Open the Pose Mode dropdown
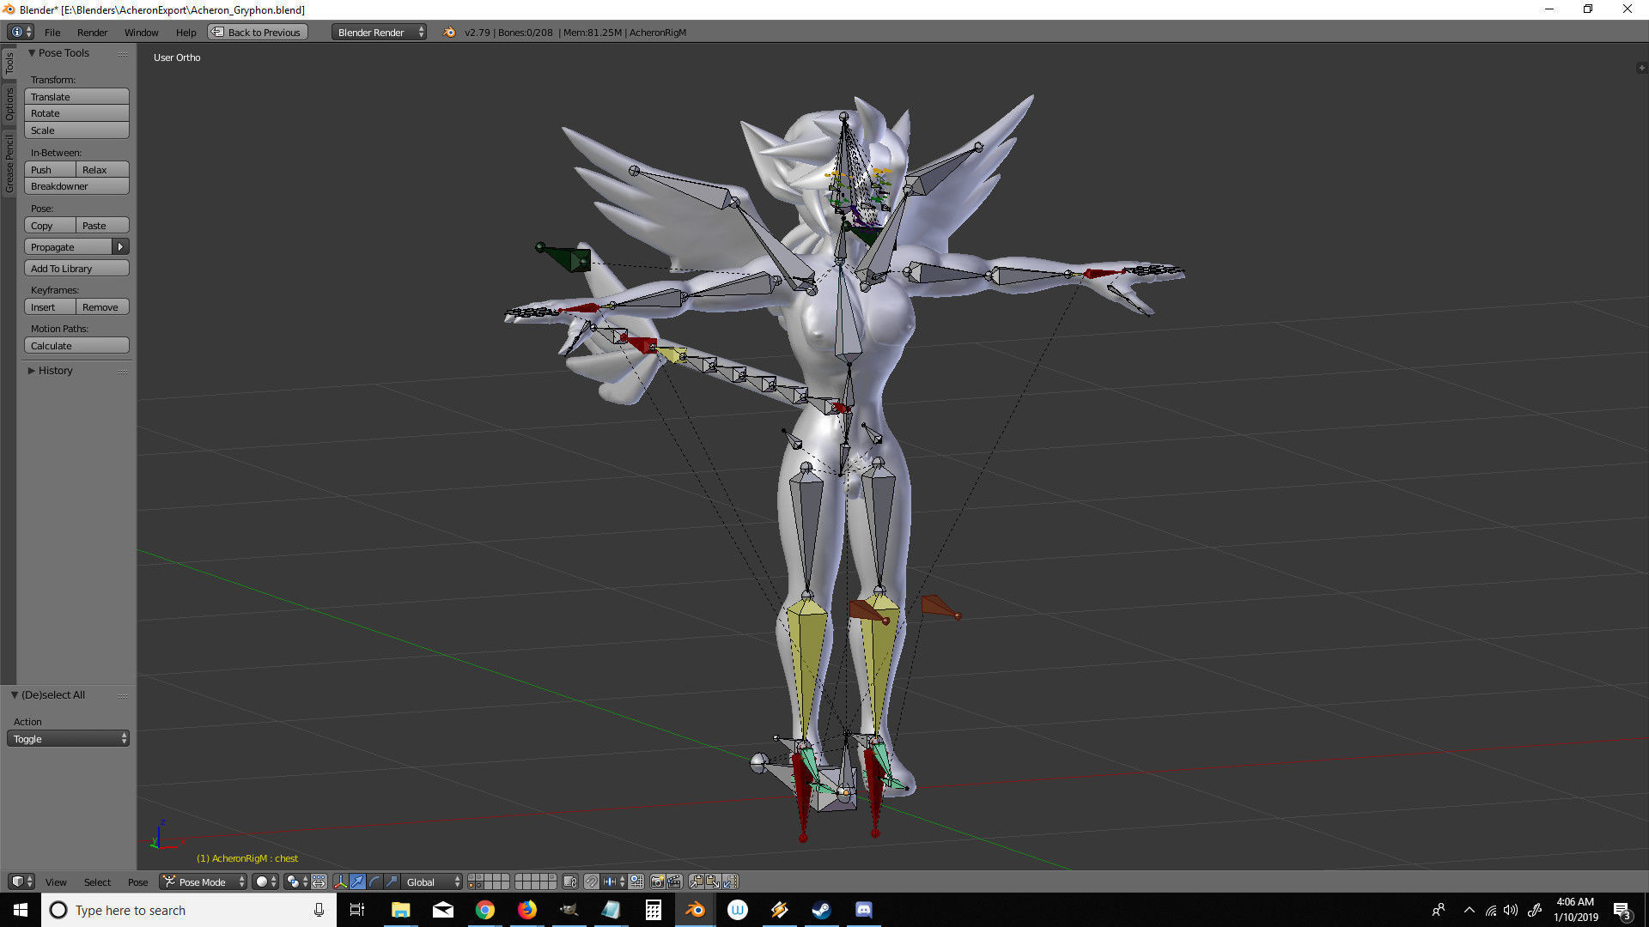The height and width of the screenshot is (927, 1649). point(204,882)
